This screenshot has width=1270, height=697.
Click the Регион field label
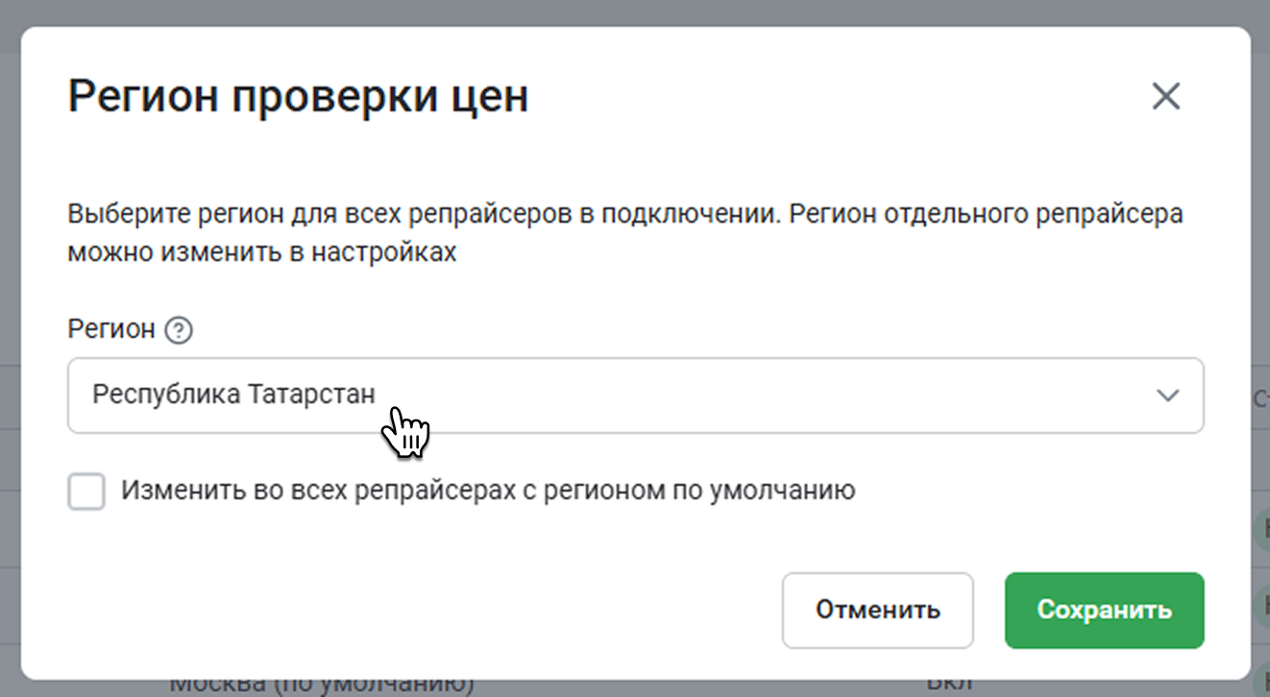click(x=111, y=329)
